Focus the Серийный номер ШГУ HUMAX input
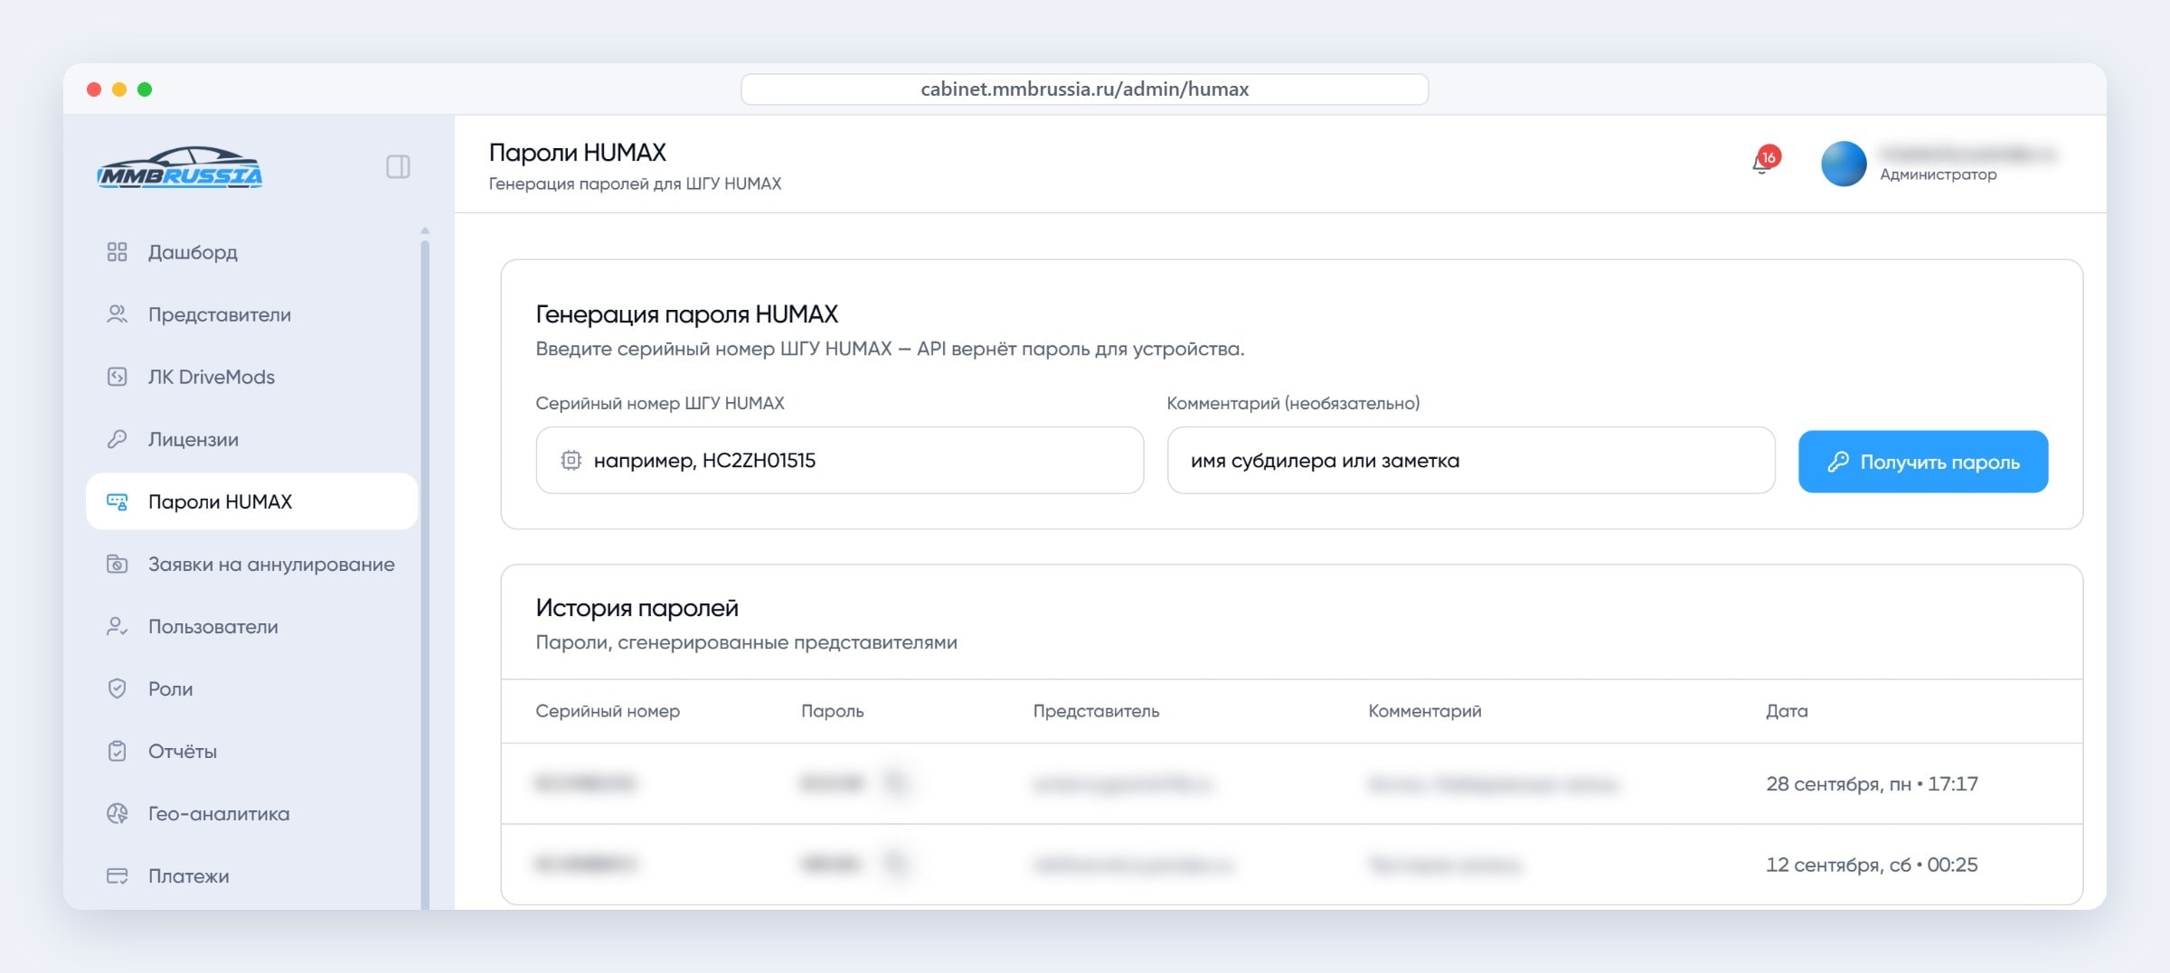This screenshot has height=973, width=2170. tap(840, 461)
